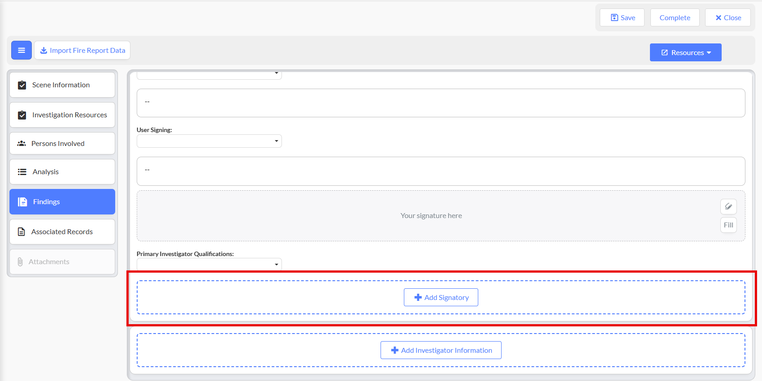Click the signature pen draw icon
This screenshot has height=381, width=762.
point(728,206)
